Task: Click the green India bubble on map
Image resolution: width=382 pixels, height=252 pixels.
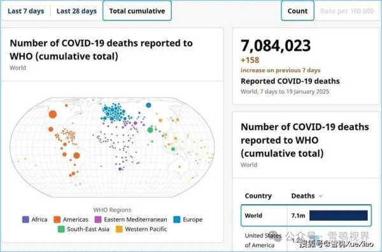Action: click(x=150, y=130)
